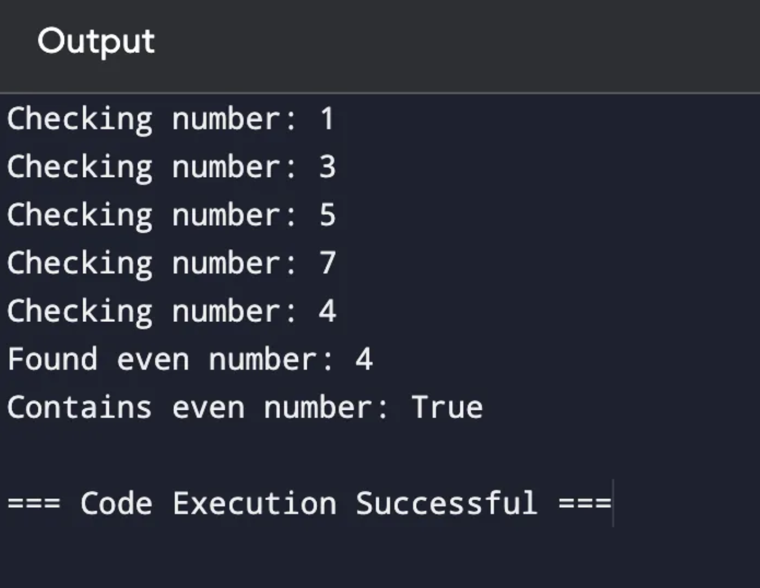
Task: Place the cursor at the end of the success message
Action: coord(612,504)
